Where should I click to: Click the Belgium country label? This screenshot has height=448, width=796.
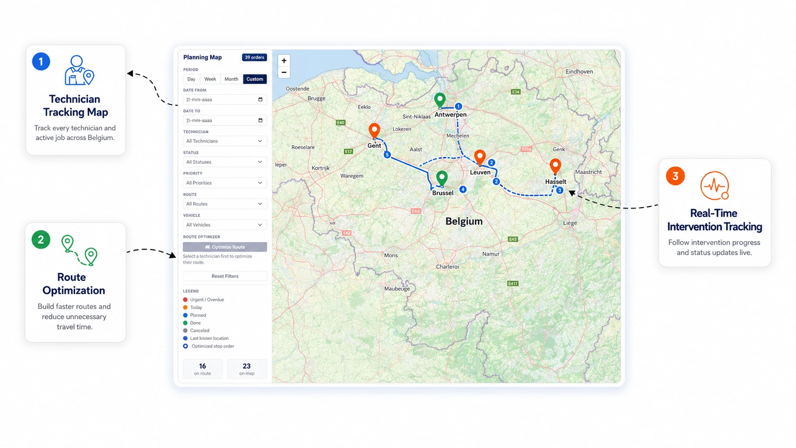[x=464, y=221]
